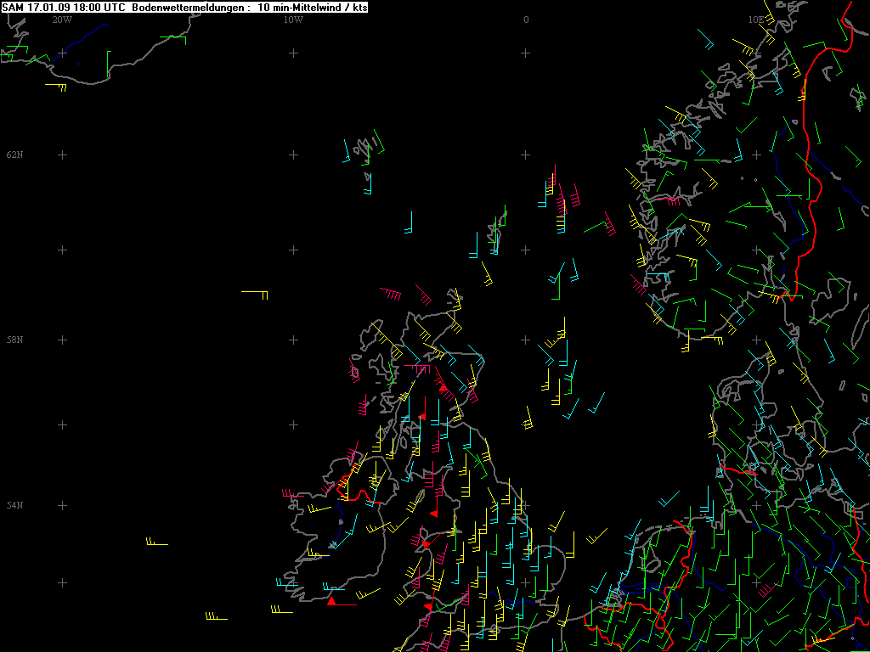The height and width of the screenshot is (652, 870).
Task: Click the 54N latitude label
Action: pos(15,505)
